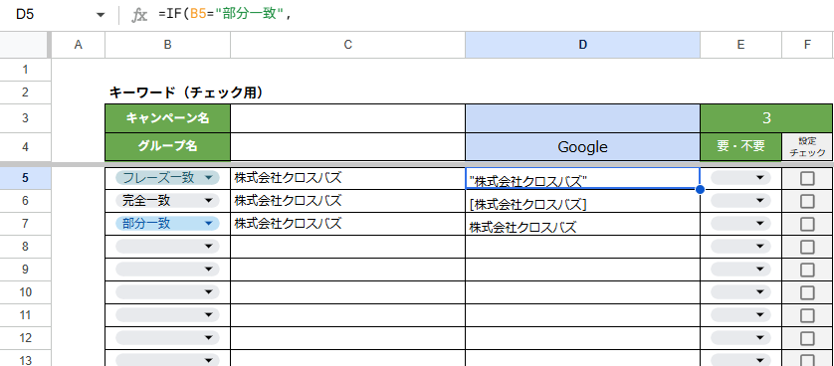This screenshot has width=834, height=366.
Task: Open フレーズ一致 dropdown in row 5
Action: pos(167,178)
